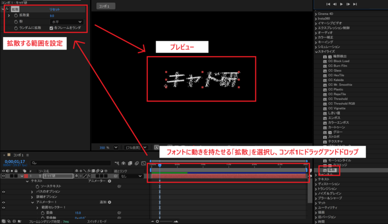Expand the Cinema 4D effects category

[x=316, y=14]
